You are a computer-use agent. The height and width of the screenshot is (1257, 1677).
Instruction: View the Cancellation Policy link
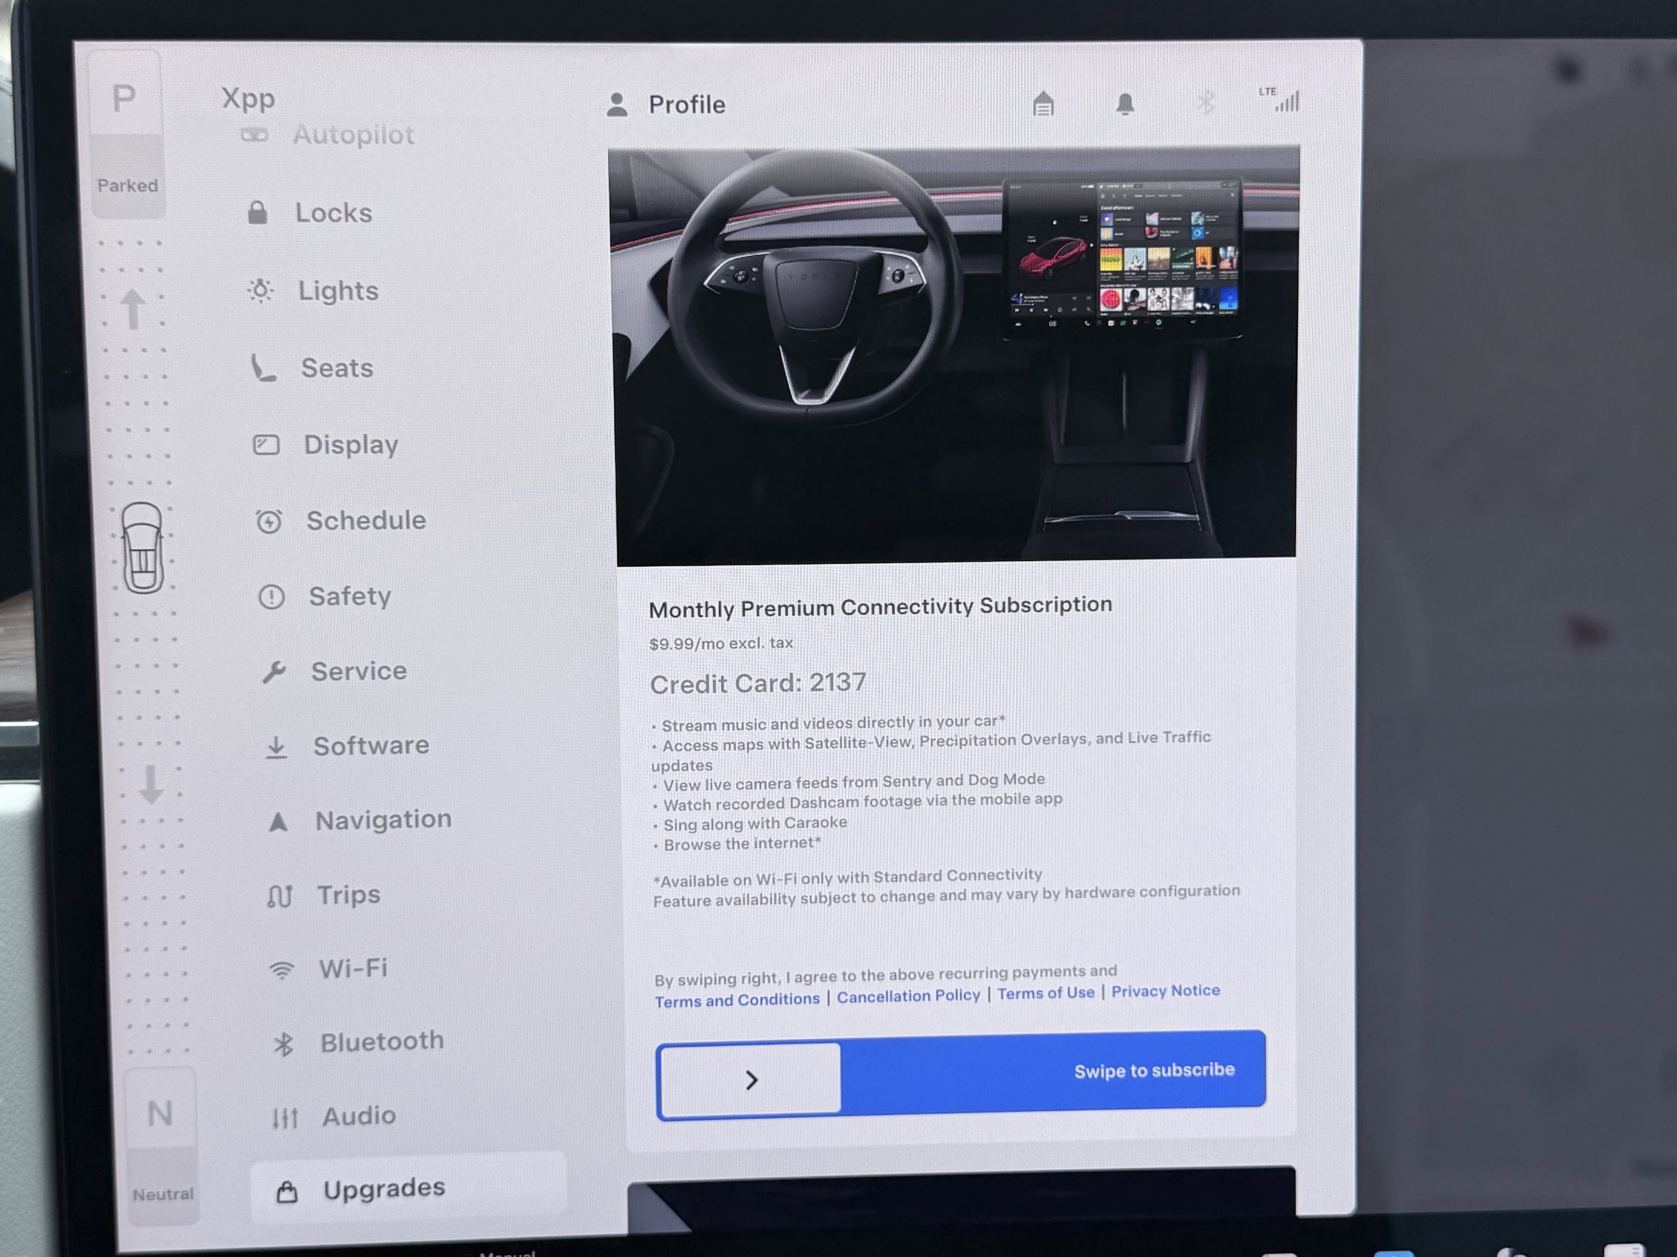[x=908, y=996]
